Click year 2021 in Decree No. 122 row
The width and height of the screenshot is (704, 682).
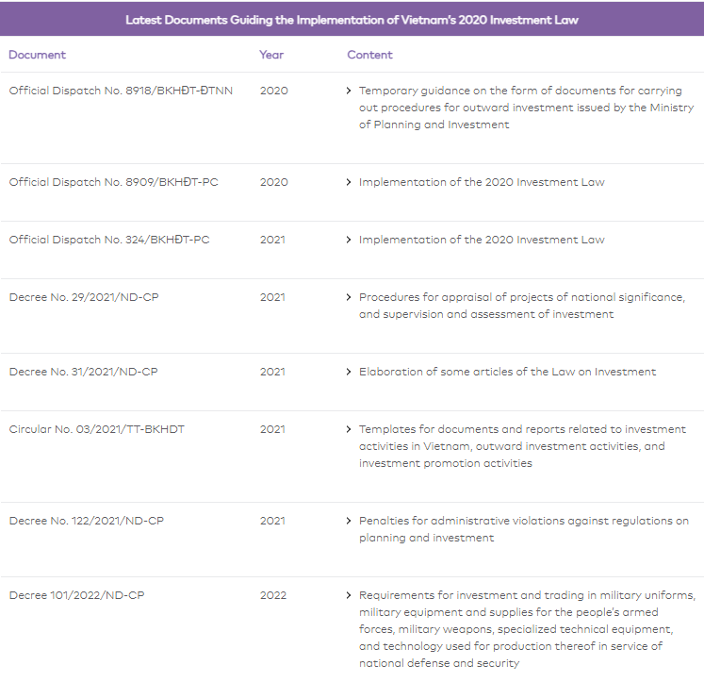pos(272,521)
